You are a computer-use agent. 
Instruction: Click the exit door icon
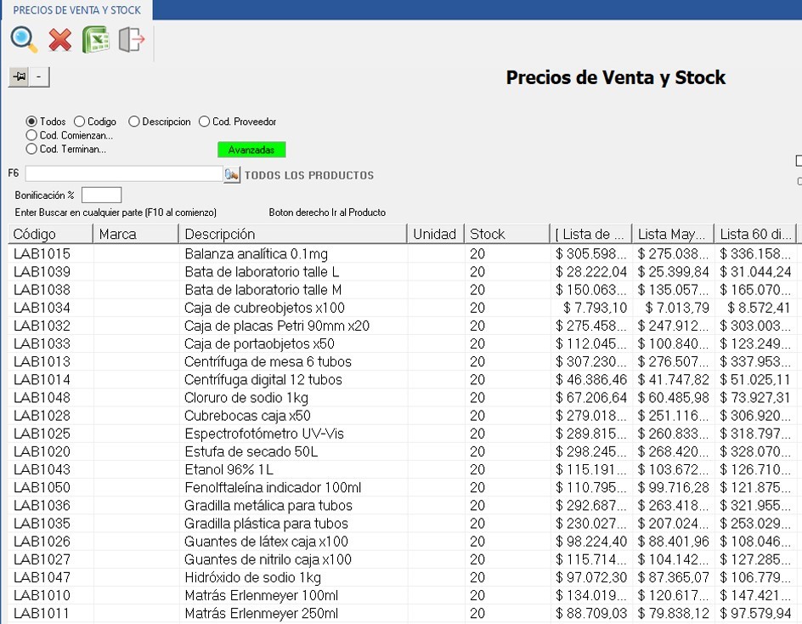click(132, 39)
